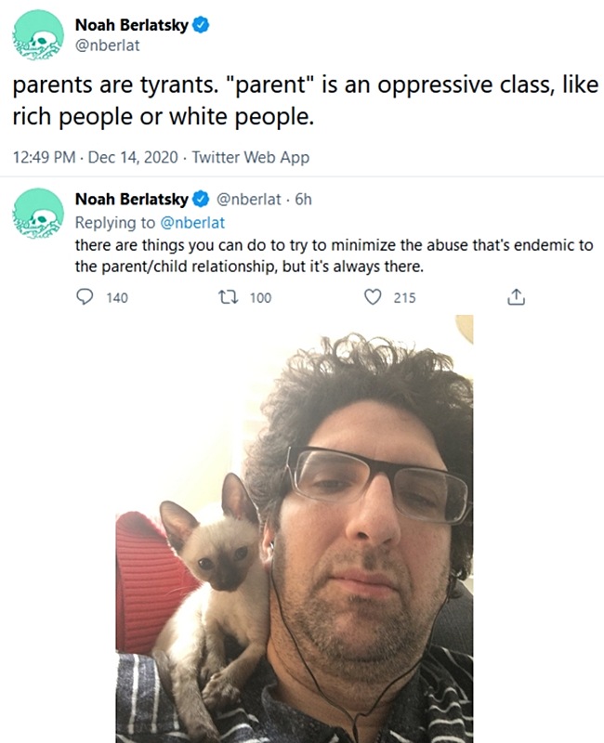Click the 215 likes count
604x743 pixels.
(x=404, y=297)
